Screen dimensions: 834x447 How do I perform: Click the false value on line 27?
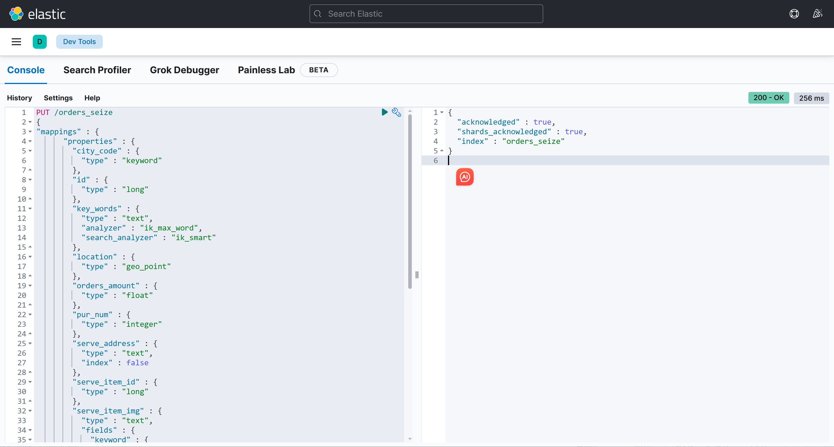(x=137, y=363)
